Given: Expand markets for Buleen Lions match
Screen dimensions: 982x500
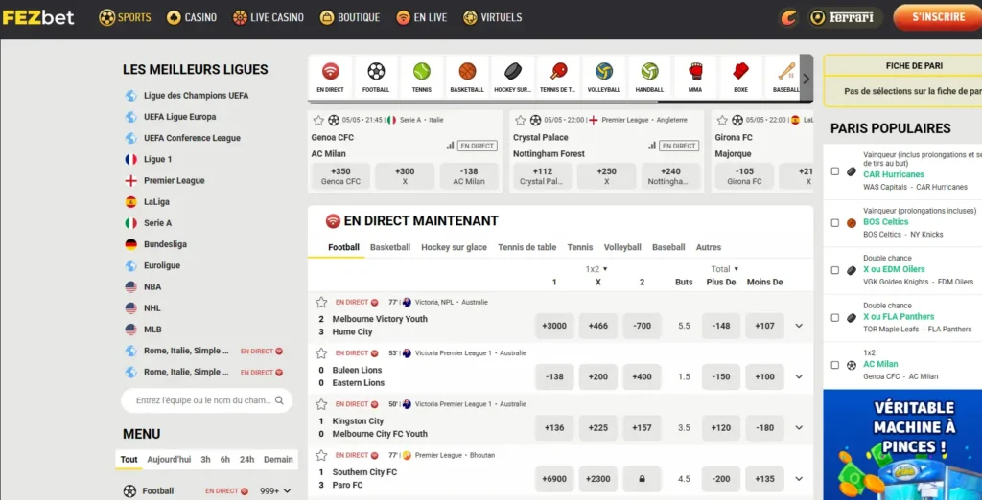Looking at the screenshot, I should [x=799, y=376].
